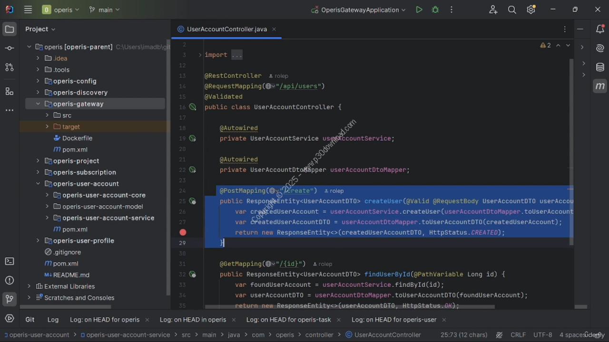Screen dimensions: 609x342
Task: Expand the folded import block
Action: (x=200, y=55)
